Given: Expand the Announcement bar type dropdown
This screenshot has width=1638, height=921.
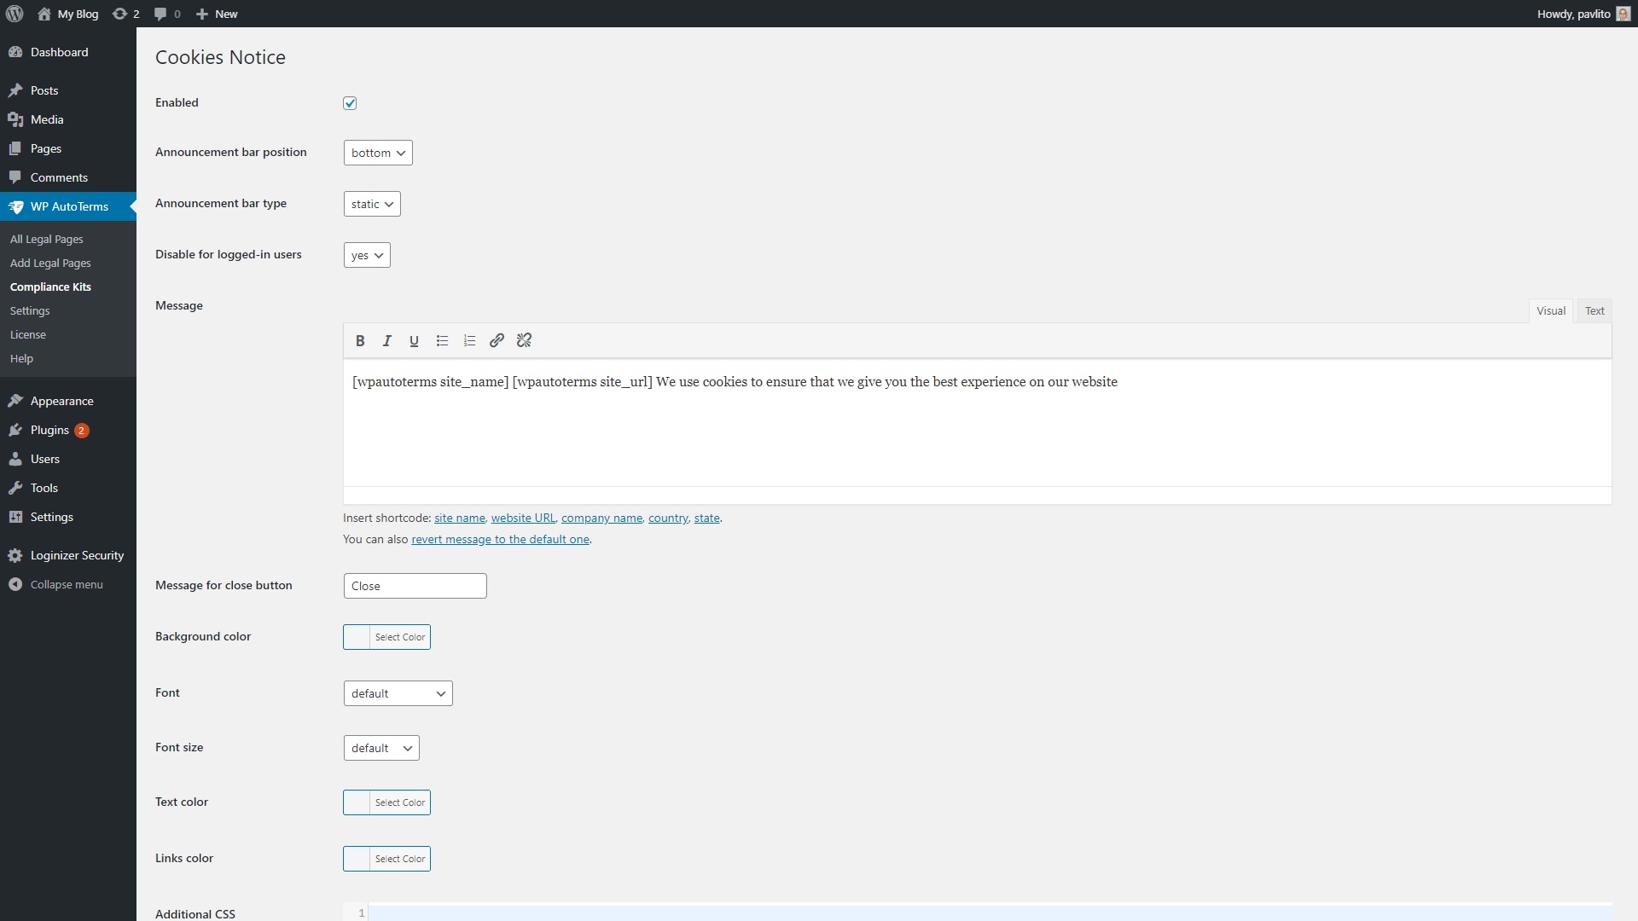Looking at the screenshot, I should coord(371,204).
